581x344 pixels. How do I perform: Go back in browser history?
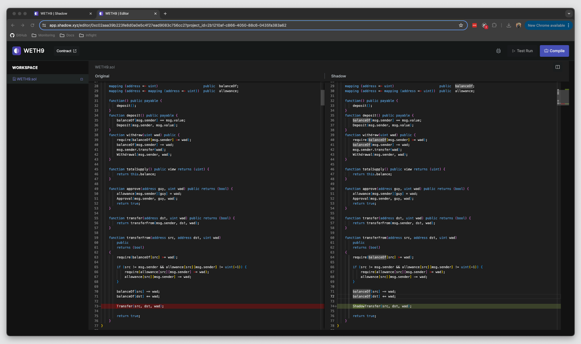tap(13, 25)
